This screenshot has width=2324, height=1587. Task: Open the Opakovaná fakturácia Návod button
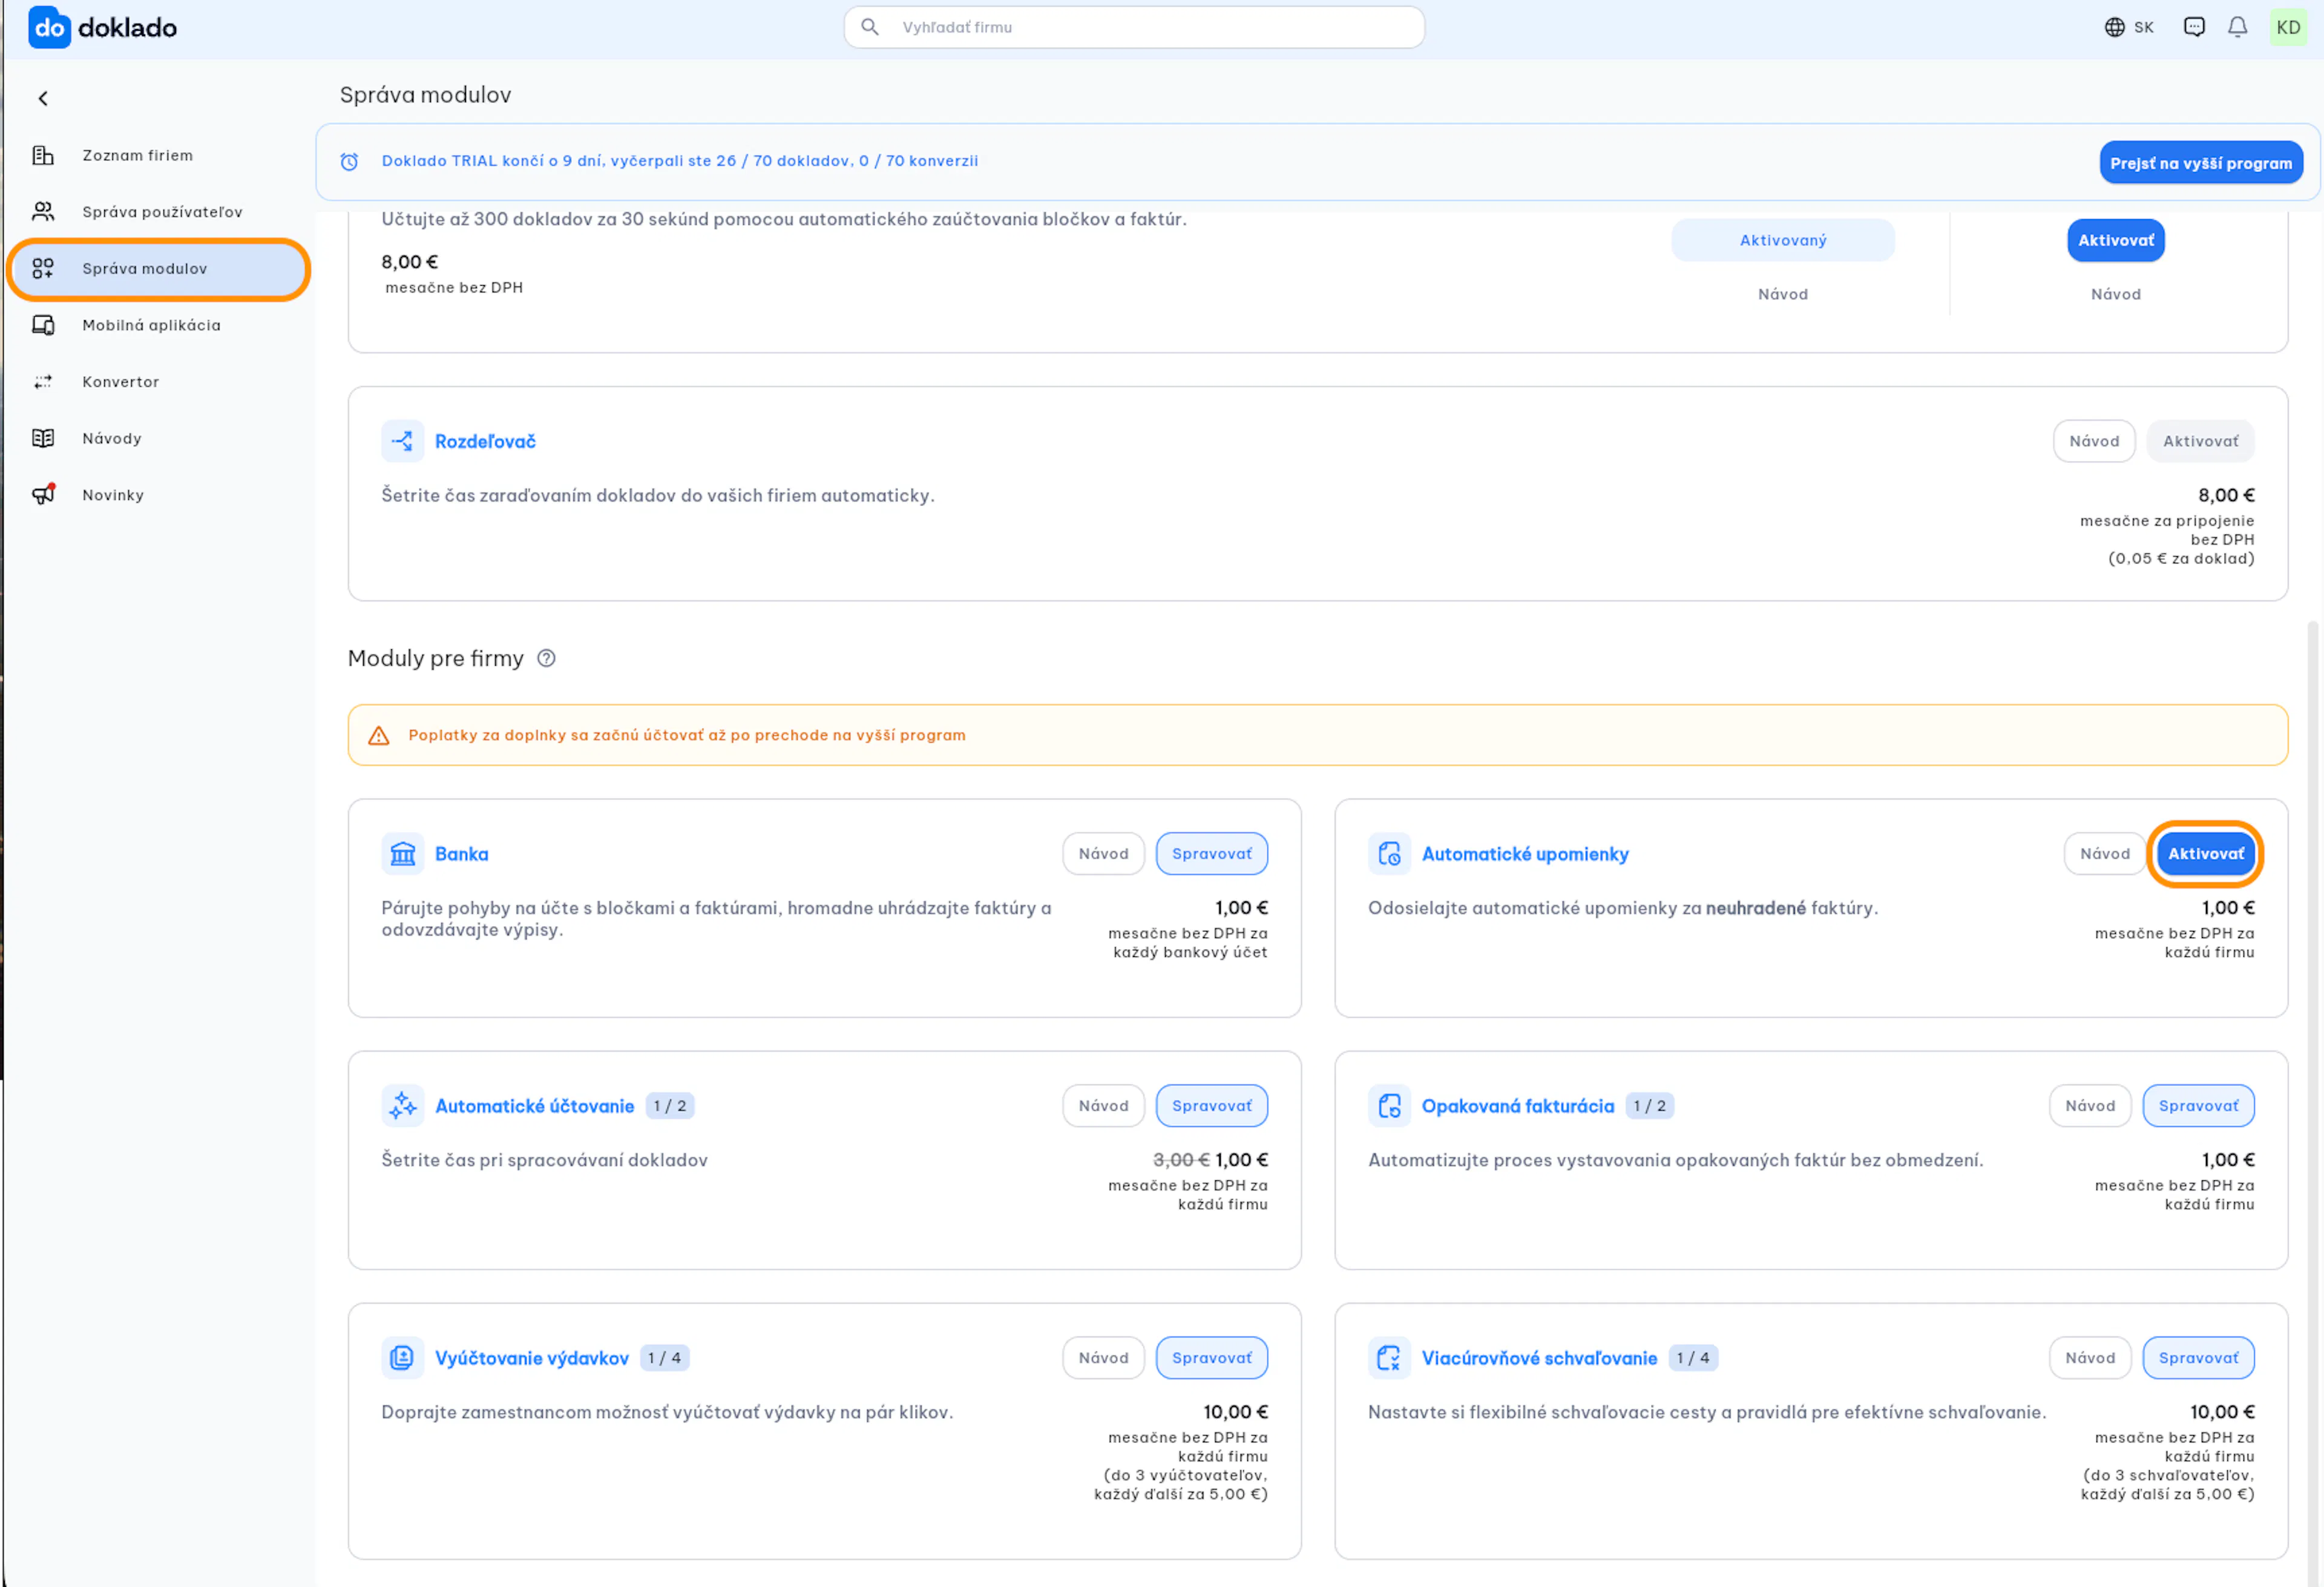click(x=2090, y=1106)
